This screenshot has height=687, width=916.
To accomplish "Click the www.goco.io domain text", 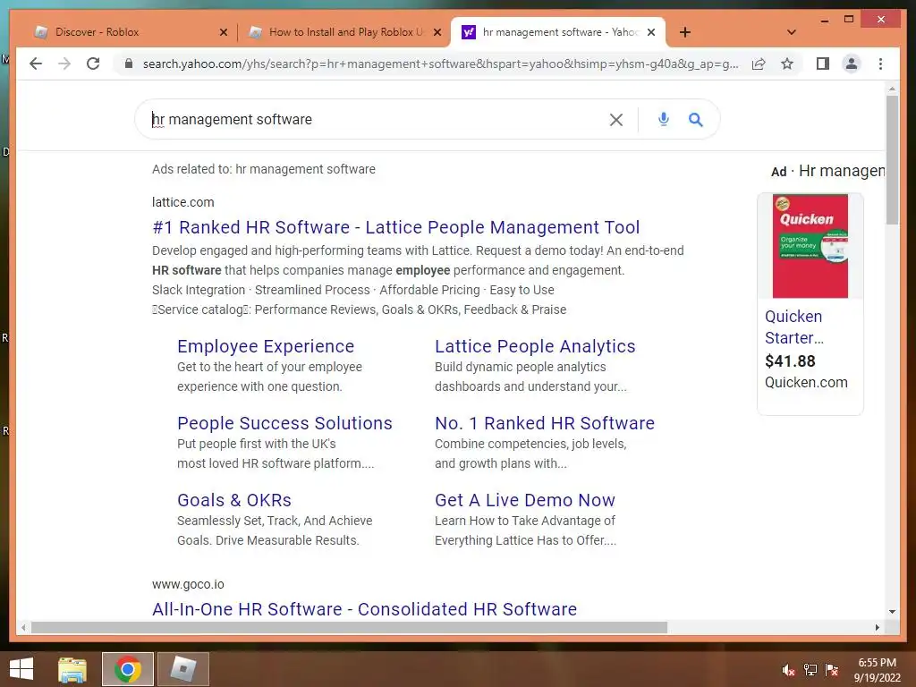I will click(188, 584).
